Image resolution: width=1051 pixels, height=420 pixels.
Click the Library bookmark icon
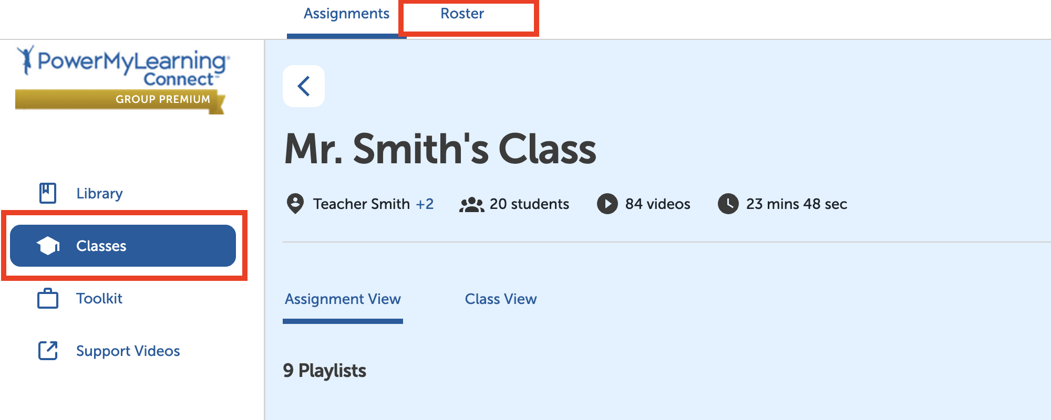pos(48,193)
